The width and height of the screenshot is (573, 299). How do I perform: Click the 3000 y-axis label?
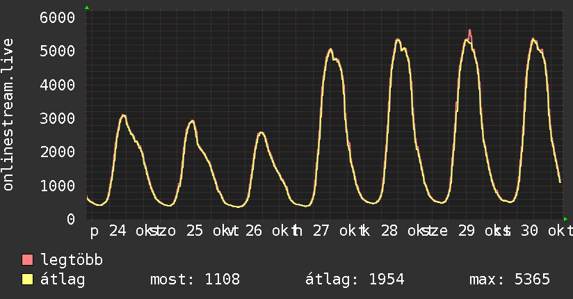[x=58, y=118]
